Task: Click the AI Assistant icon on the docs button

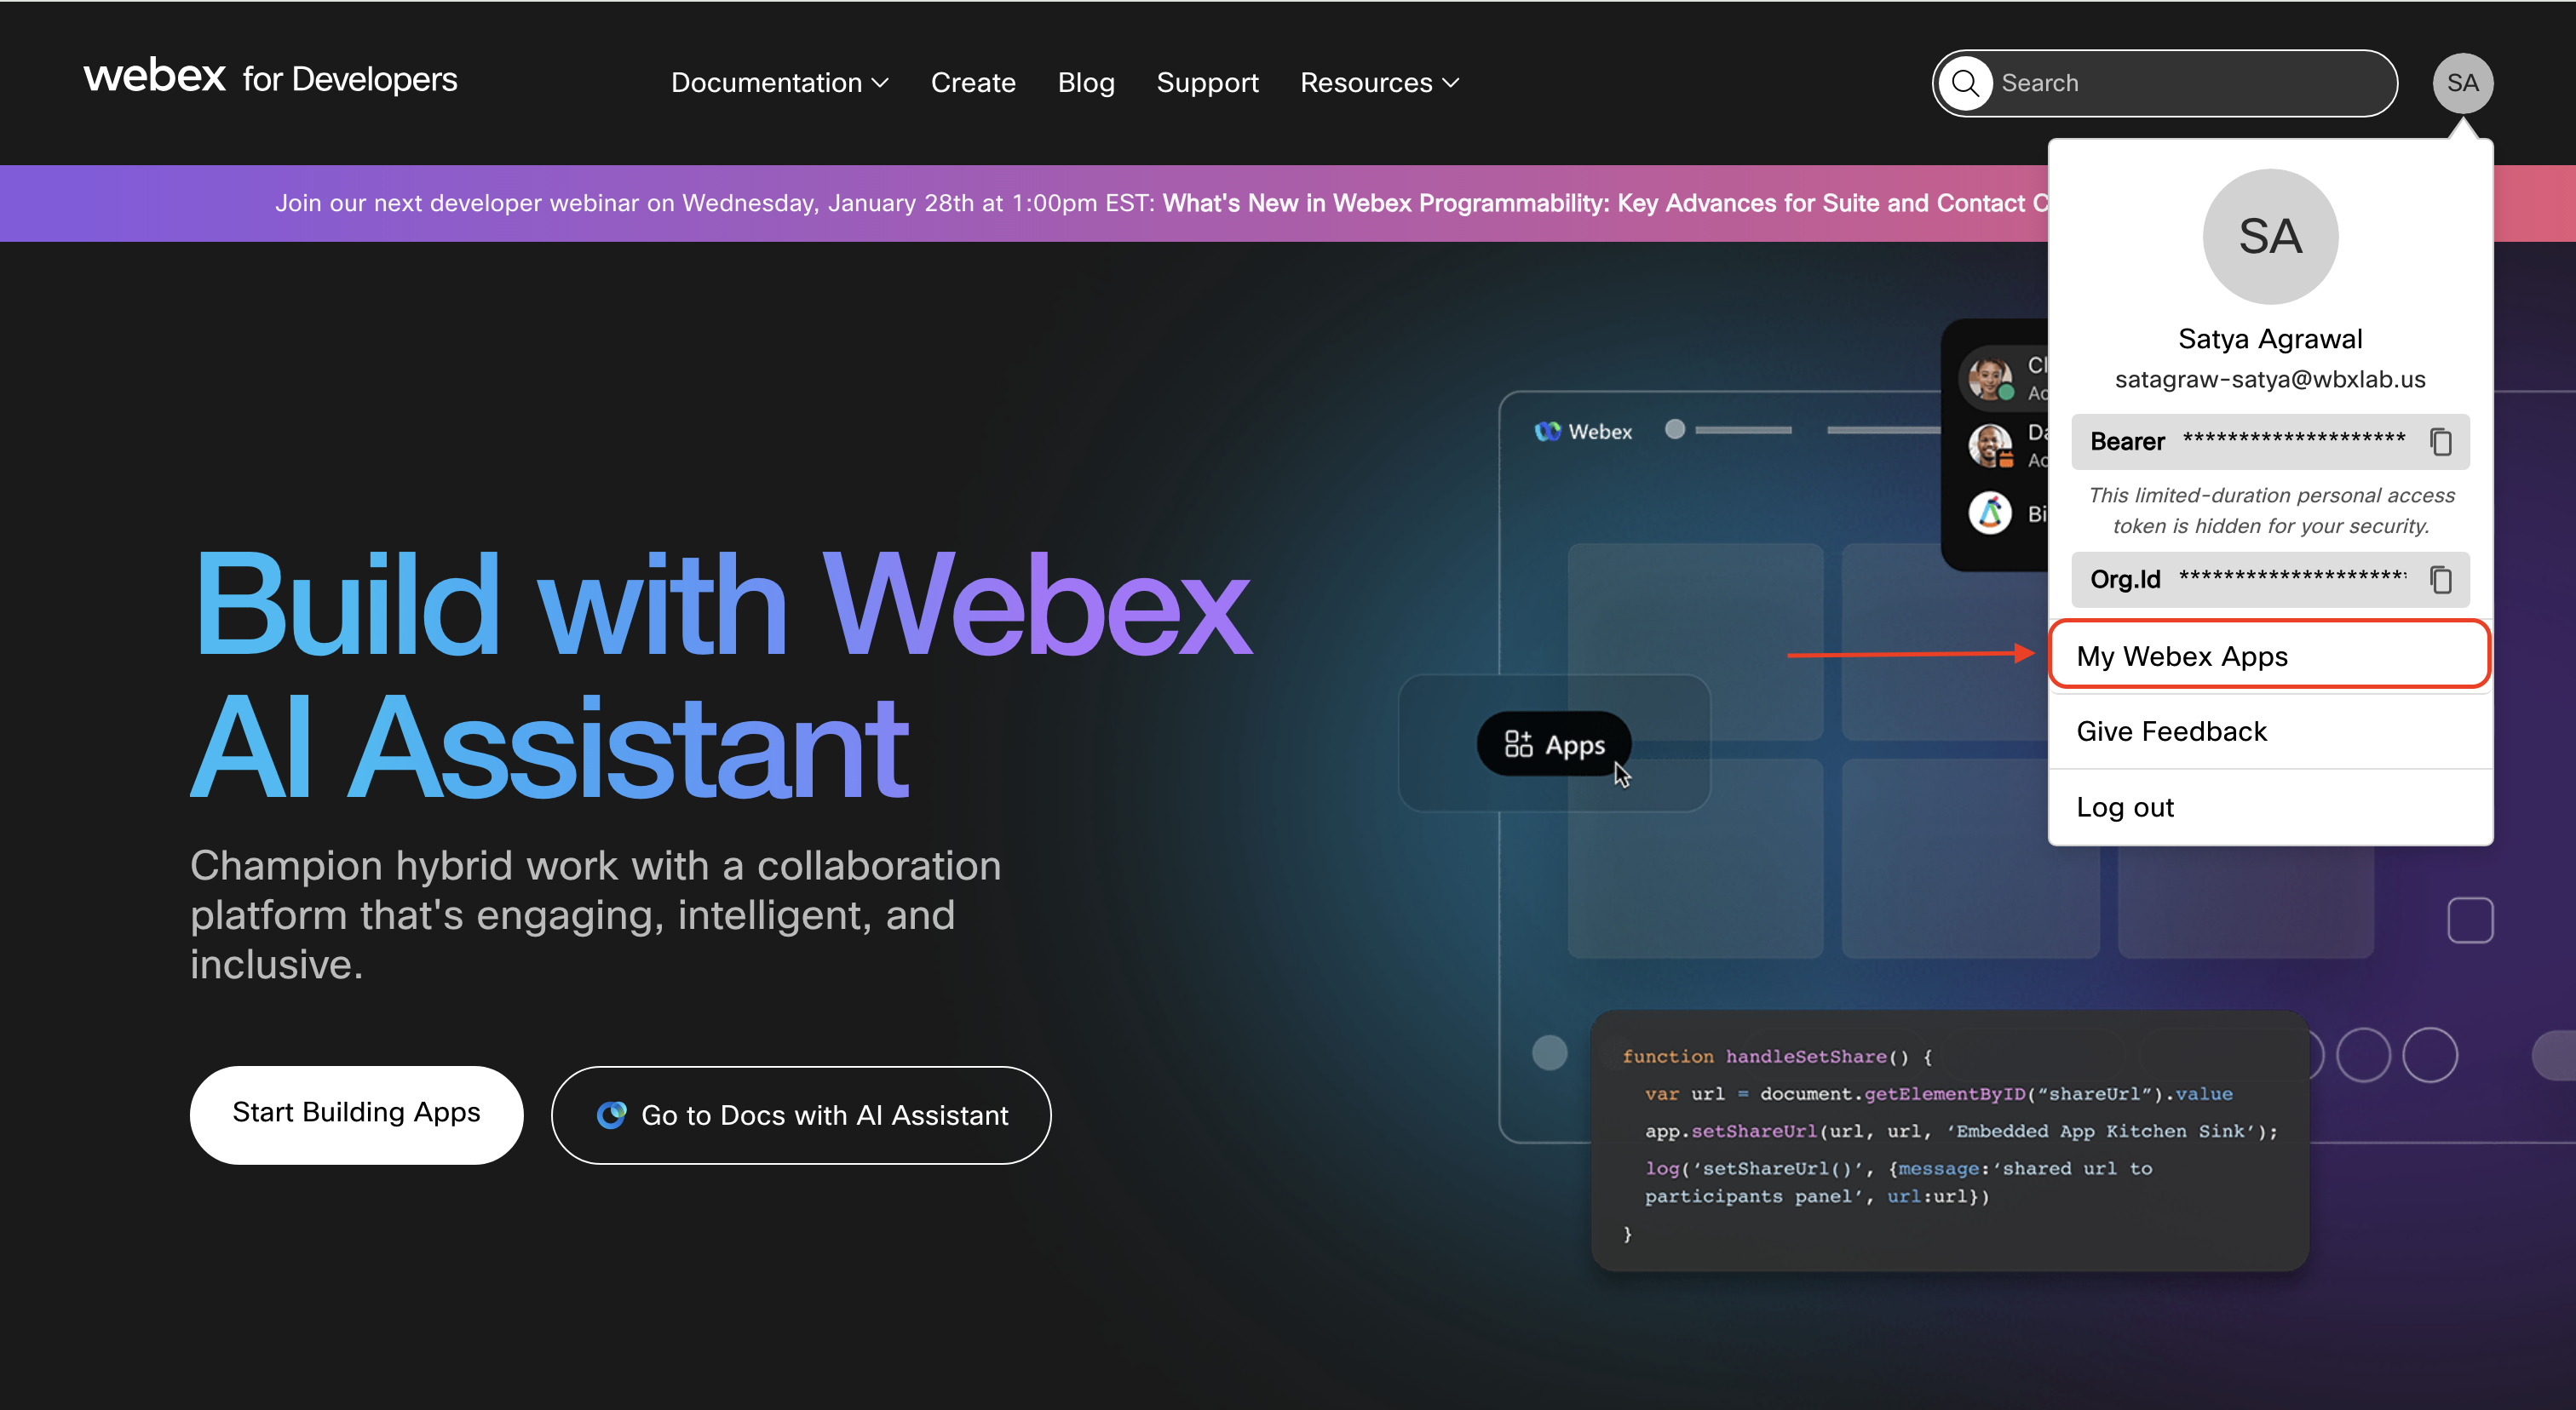Action: click(x=613, y=1115)
